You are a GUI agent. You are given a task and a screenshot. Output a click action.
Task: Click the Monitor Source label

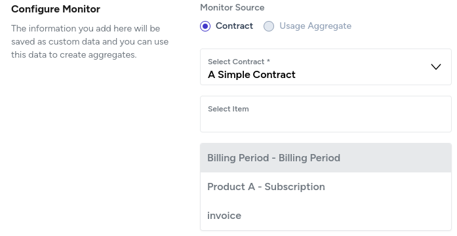coord(232,8)
